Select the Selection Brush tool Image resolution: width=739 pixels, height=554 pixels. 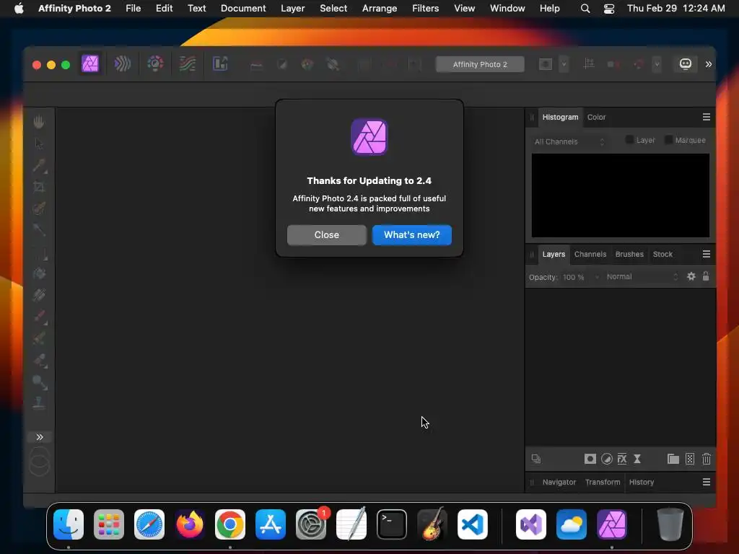click(39, 208)
